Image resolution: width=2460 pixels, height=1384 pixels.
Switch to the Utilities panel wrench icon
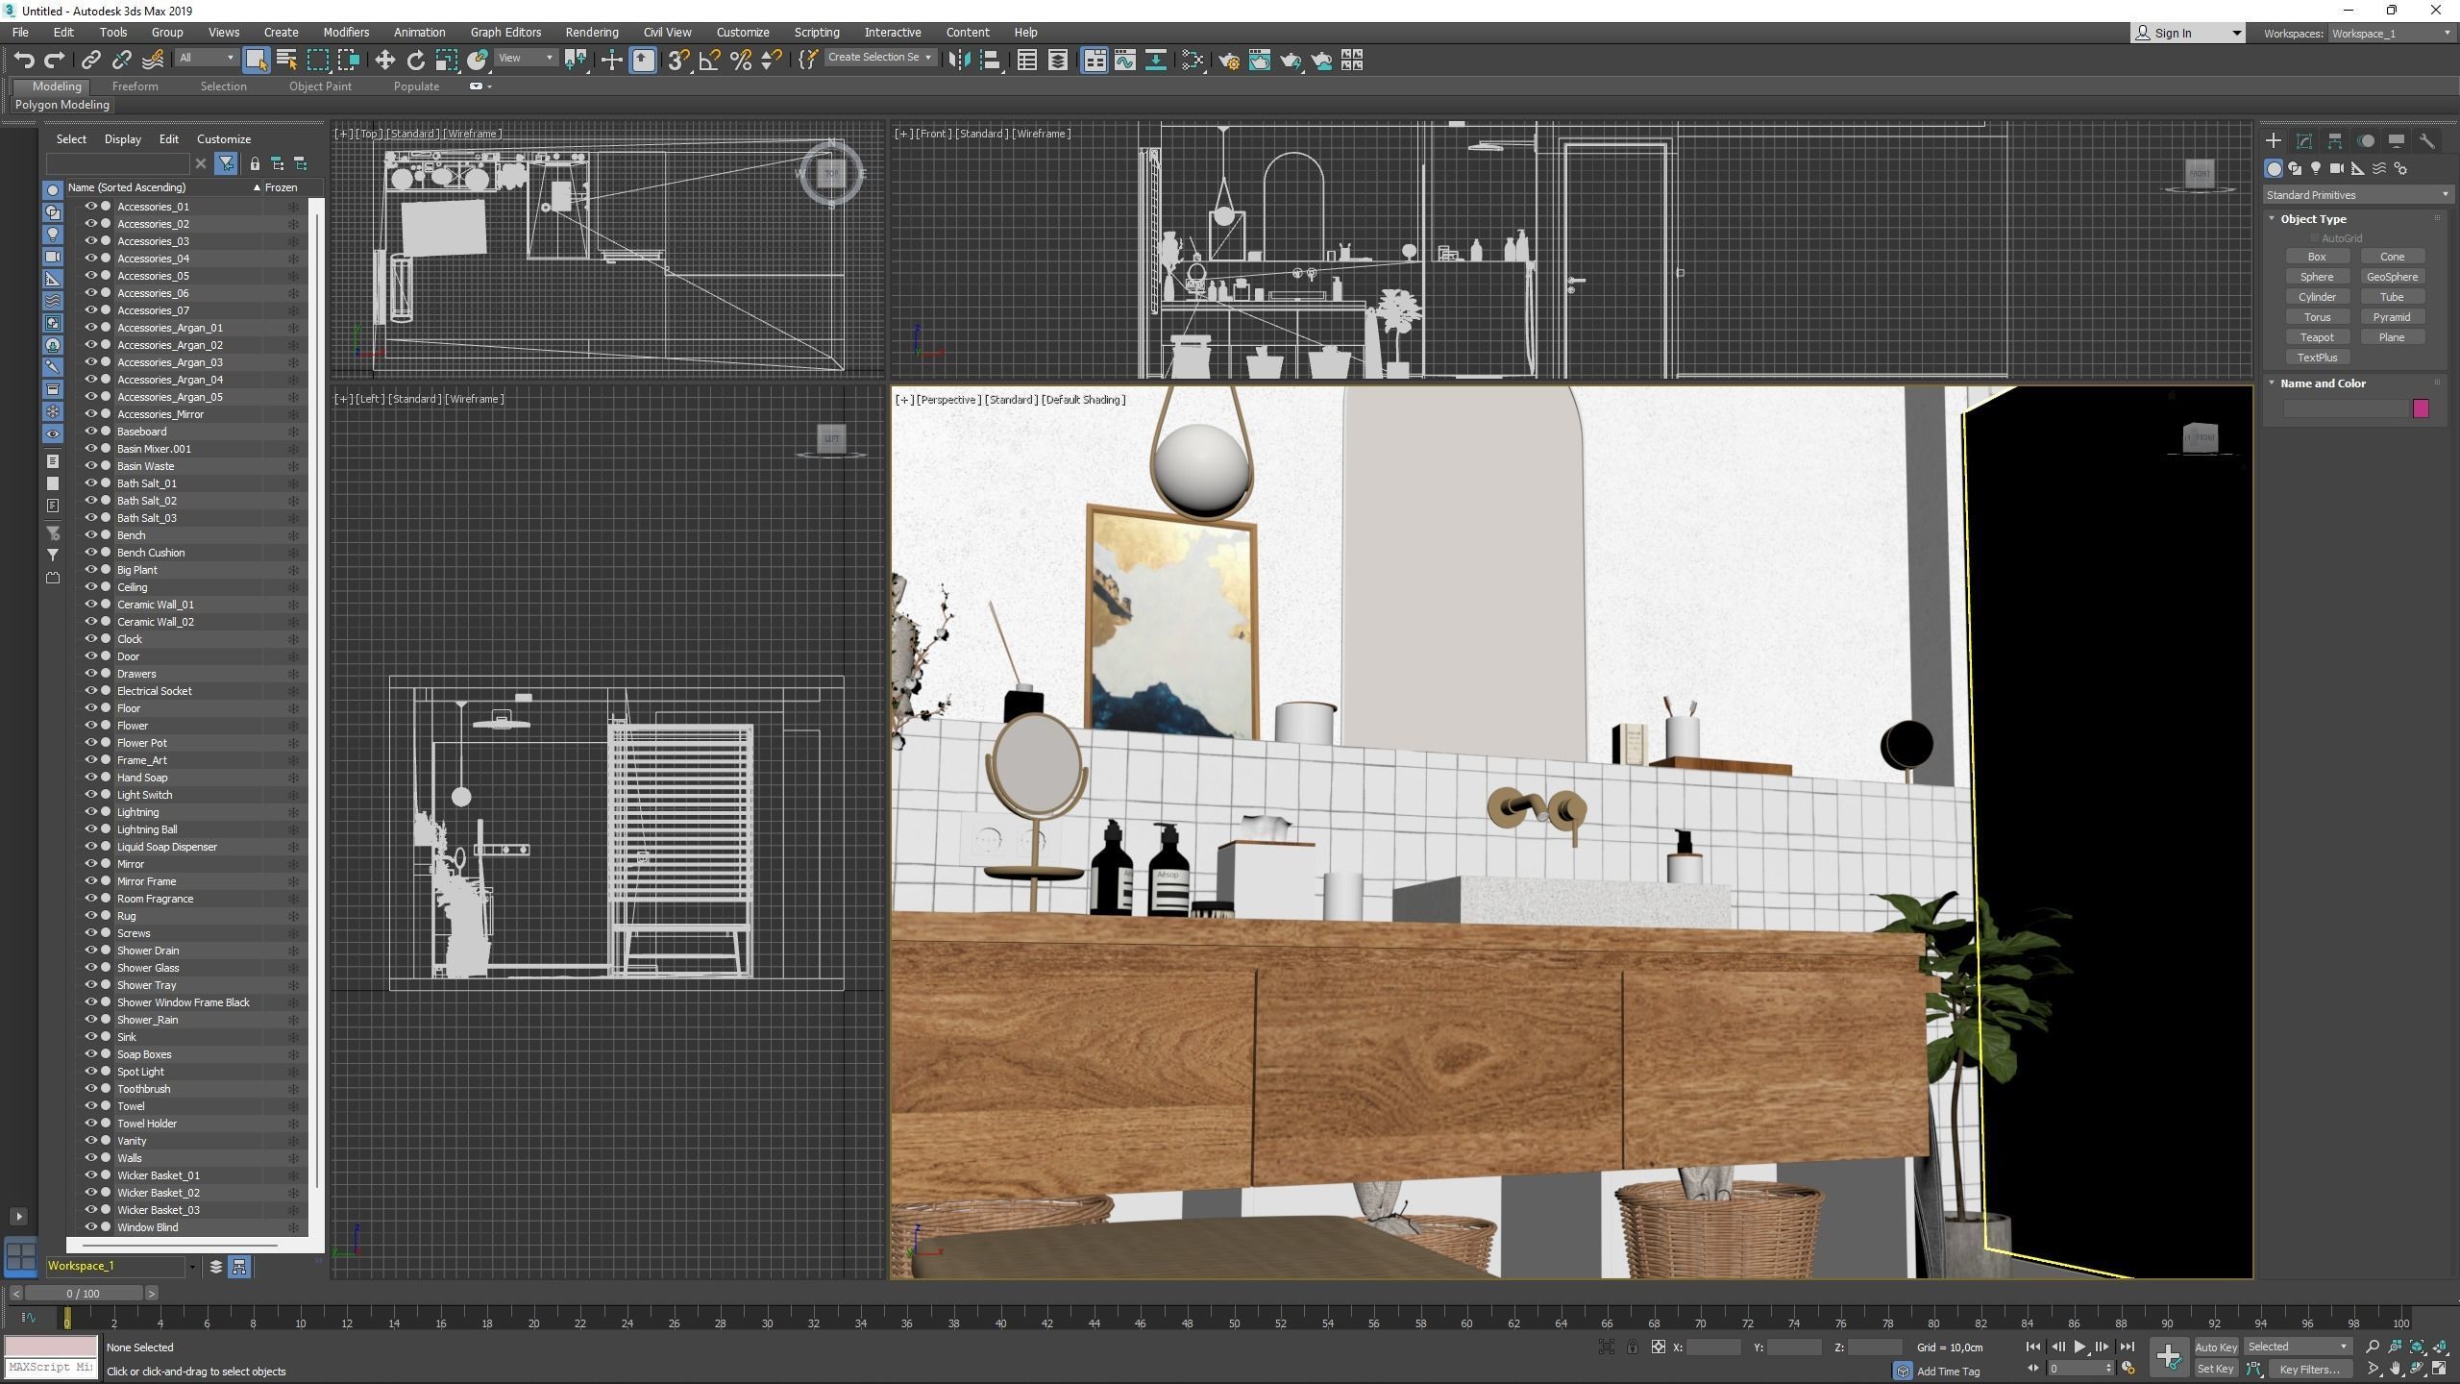(2427, 140)
